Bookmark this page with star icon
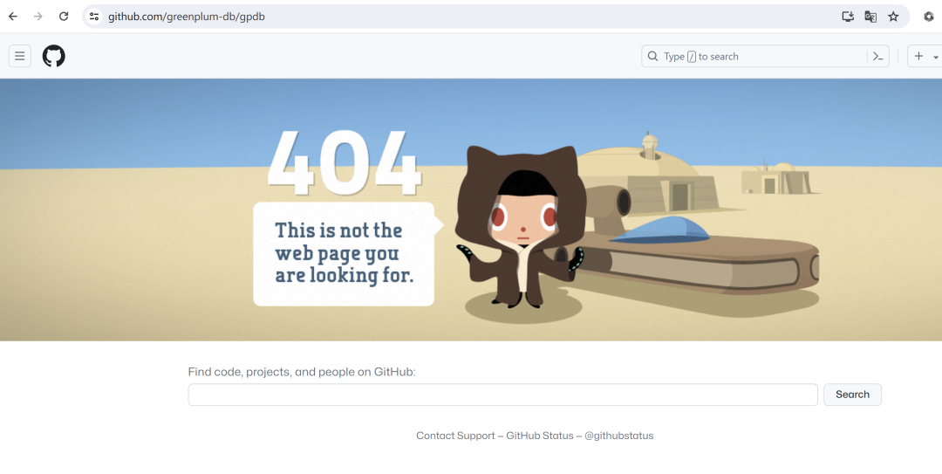The image size is (942, 474). (893, 17)
